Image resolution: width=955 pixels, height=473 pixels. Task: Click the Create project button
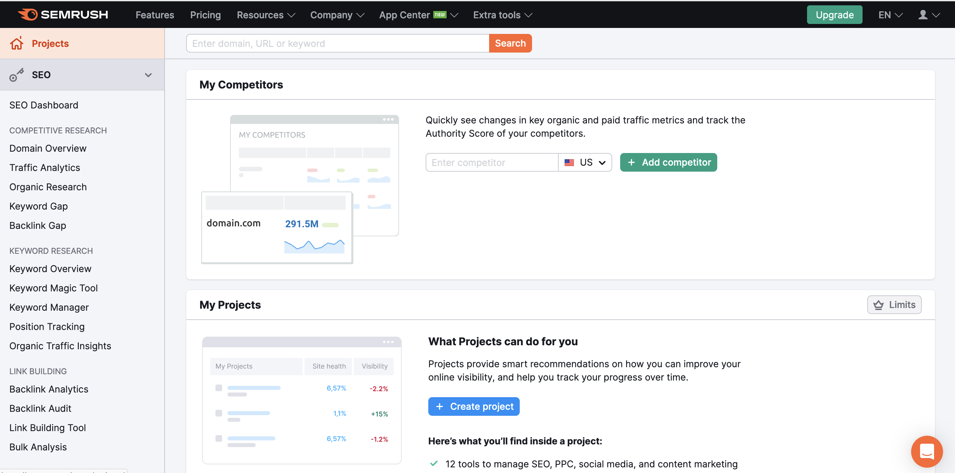point(474,406)
